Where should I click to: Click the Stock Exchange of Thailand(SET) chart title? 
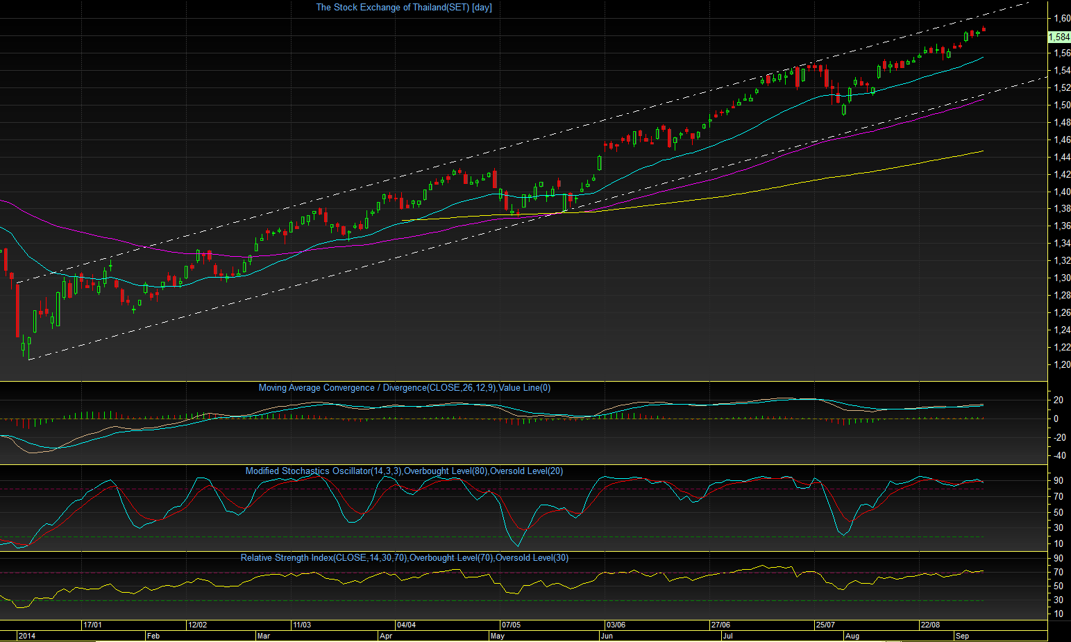coord(404,8)
